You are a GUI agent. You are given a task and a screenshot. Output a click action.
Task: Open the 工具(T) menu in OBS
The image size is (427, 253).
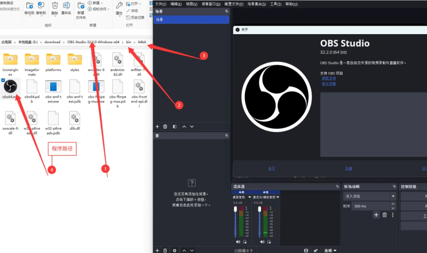(x=275, y=4)
